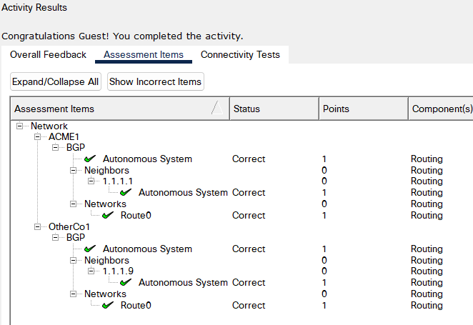Collapse Neighbors node under OtherCo1
The width and height of the screenshot is (473, 325).
coord(73,260)
